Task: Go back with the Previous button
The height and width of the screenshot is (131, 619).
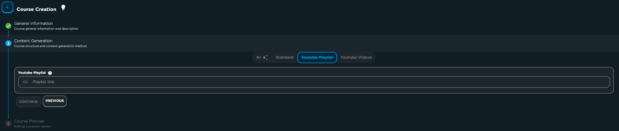Action: coord(55,101)
